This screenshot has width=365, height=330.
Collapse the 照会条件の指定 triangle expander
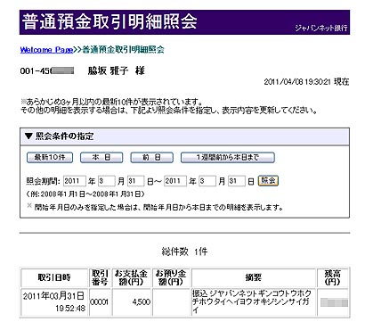[x=28, y=136]
